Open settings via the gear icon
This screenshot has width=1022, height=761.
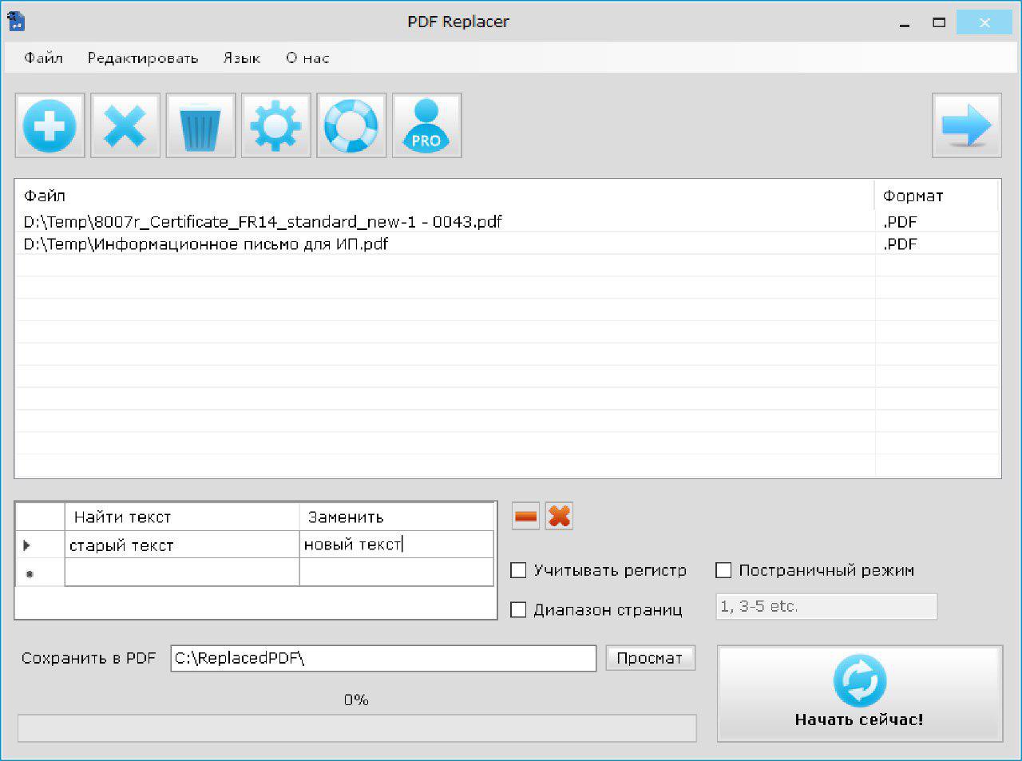(x=275, y=125)
